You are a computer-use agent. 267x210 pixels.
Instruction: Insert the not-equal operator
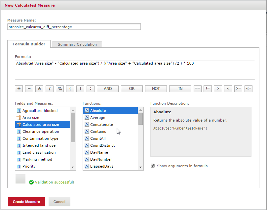point(208,88)
